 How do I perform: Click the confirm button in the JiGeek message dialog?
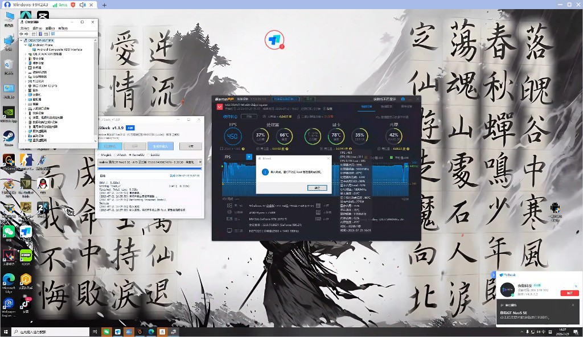coord(317,188)
